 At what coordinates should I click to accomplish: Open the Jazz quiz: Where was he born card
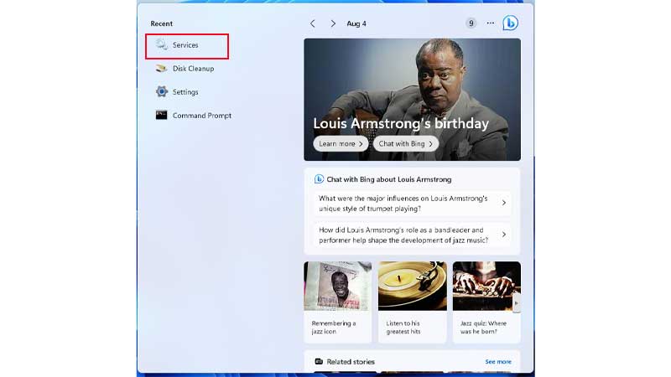click(486, 302)
